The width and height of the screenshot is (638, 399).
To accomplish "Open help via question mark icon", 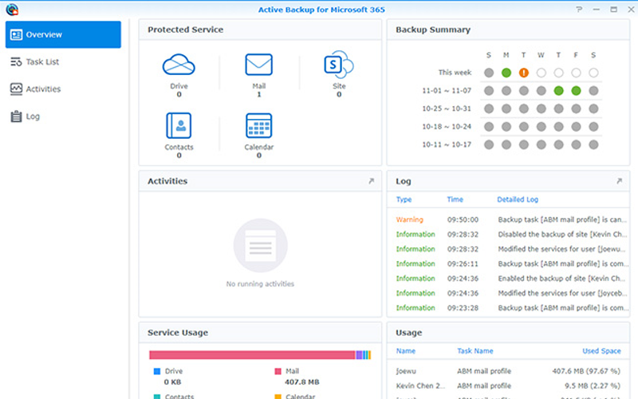I will point(579,10).
